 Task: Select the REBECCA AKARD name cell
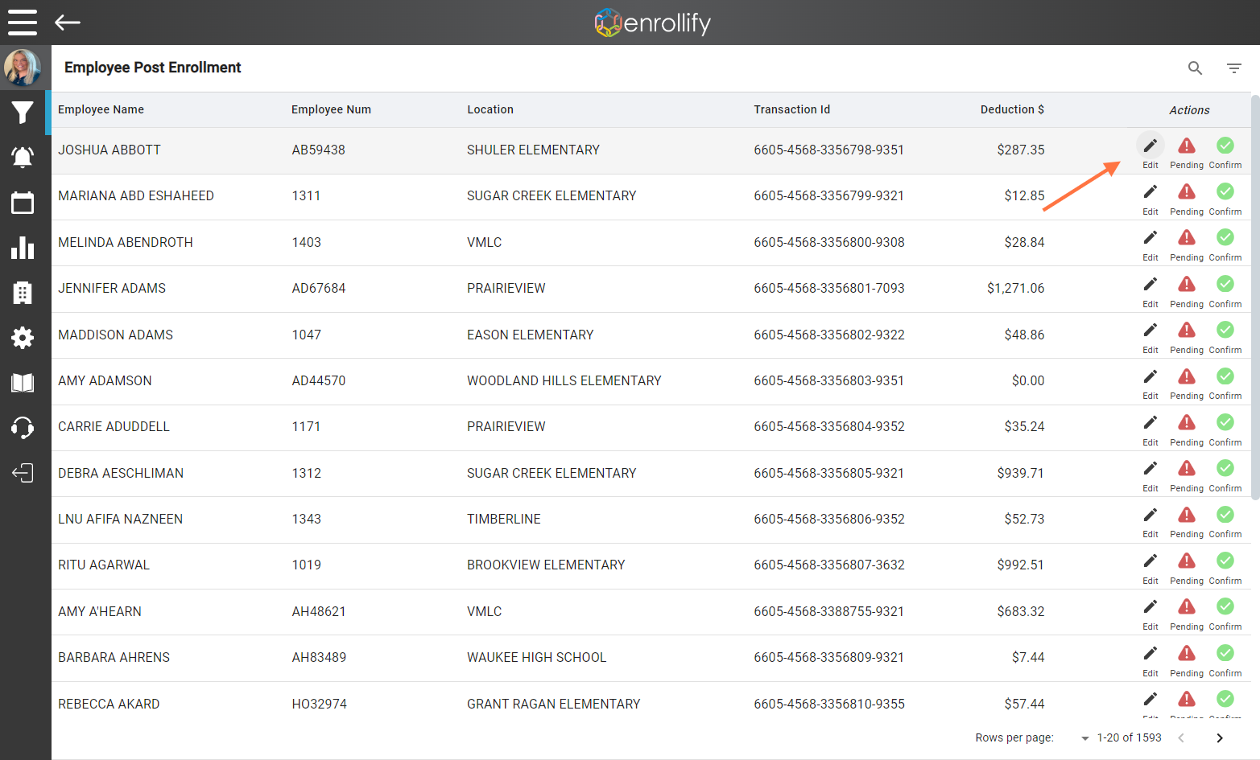(x=109, y=704)
